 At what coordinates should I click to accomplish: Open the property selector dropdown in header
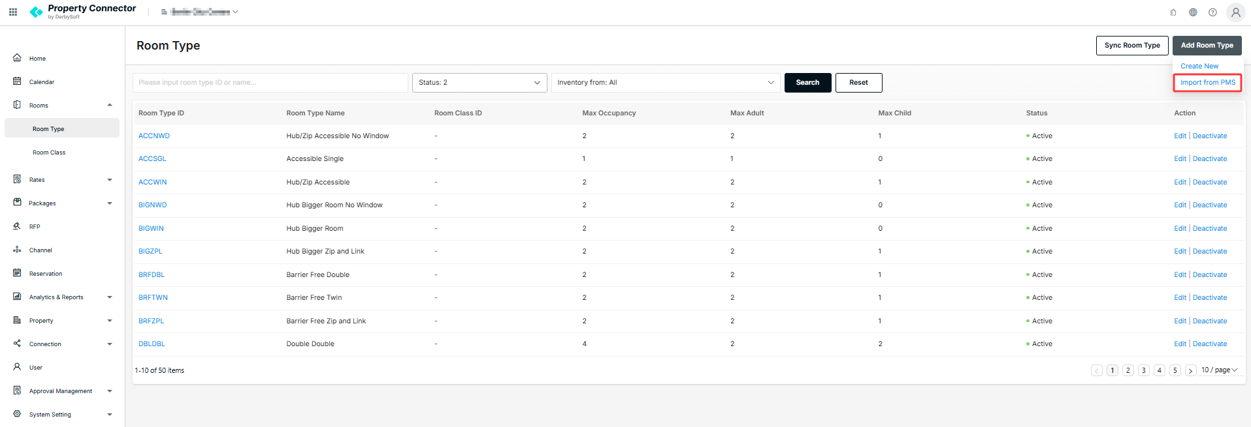200,12
